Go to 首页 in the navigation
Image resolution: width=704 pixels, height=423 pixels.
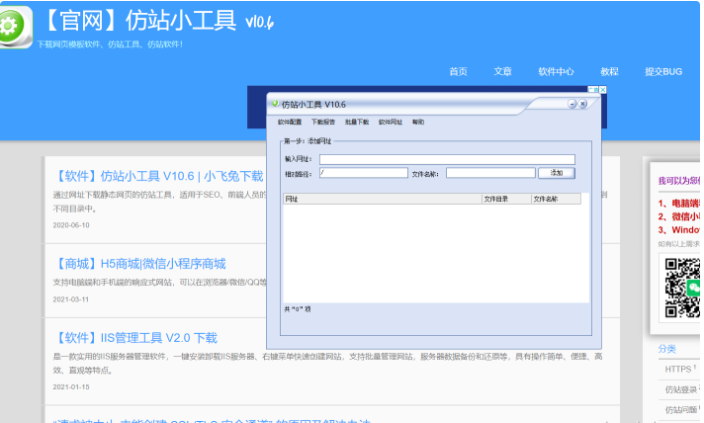[459, 72]
